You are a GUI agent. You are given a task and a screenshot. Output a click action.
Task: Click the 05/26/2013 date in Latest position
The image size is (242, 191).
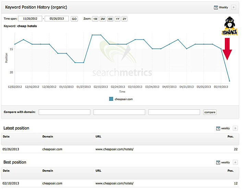tap(11, 149)
